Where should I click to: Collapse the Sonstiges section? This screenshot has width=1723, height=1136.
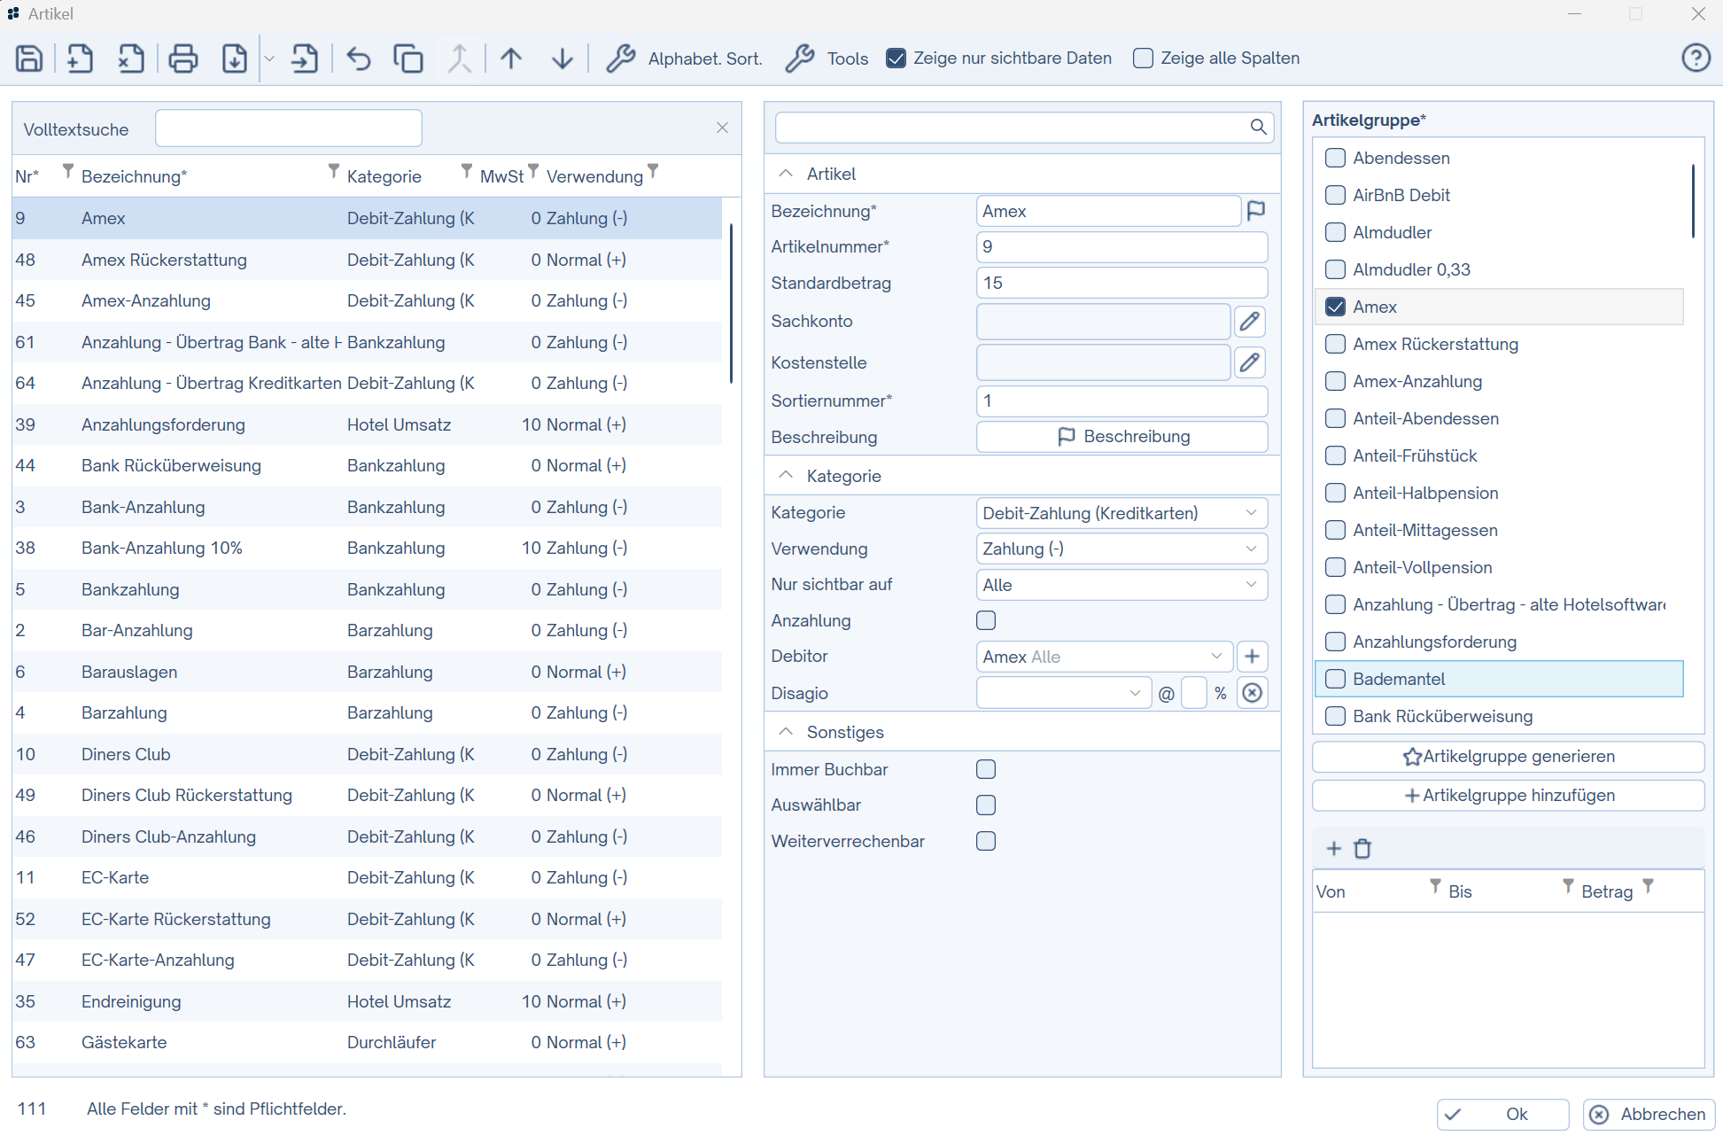786,732
